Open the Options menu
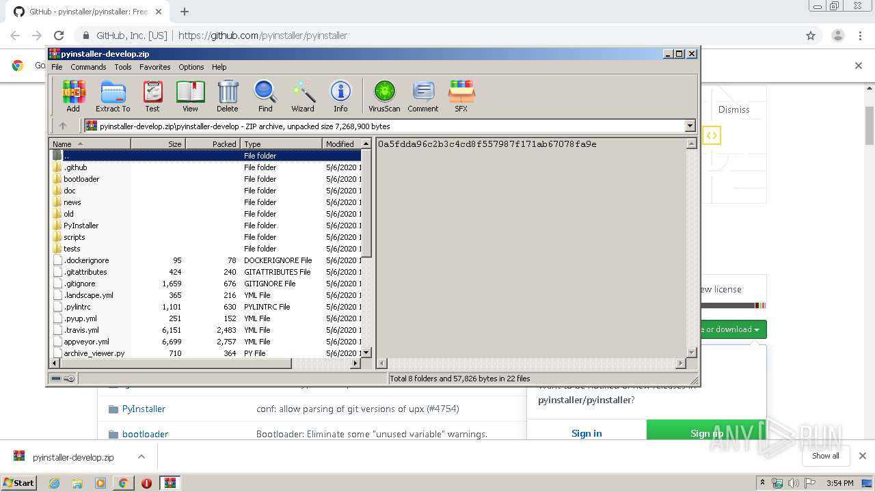Screen dimensions: 875x492 click(x=191, y=67)
